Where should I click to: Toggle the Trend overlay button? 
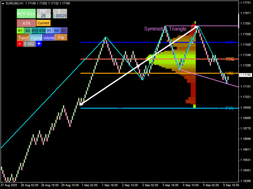(23, 37)
